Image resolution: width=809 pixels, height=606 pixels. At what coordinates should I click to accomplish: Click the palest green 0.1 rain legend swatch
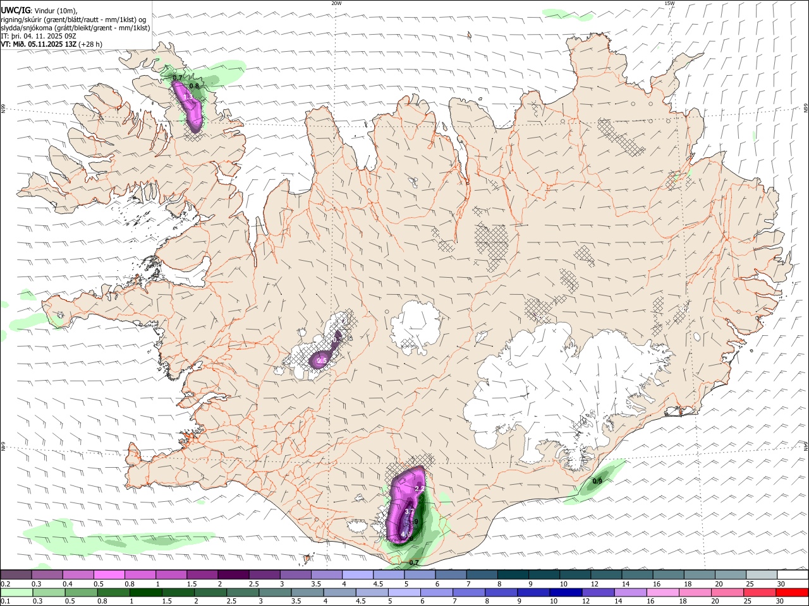tap(16, 592)
